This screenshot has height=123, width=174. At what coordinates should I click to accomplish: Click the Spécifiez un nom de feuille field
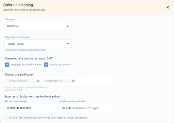click(x=86, y=108)
